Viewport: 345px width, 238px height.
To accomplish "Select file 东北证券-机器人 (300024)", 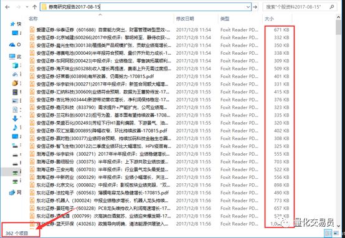I will (x=103, y=201).
